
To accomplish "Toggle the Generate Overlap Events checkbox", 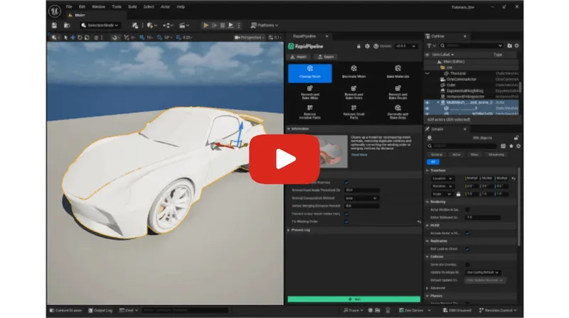I will (x=467, y=264).
